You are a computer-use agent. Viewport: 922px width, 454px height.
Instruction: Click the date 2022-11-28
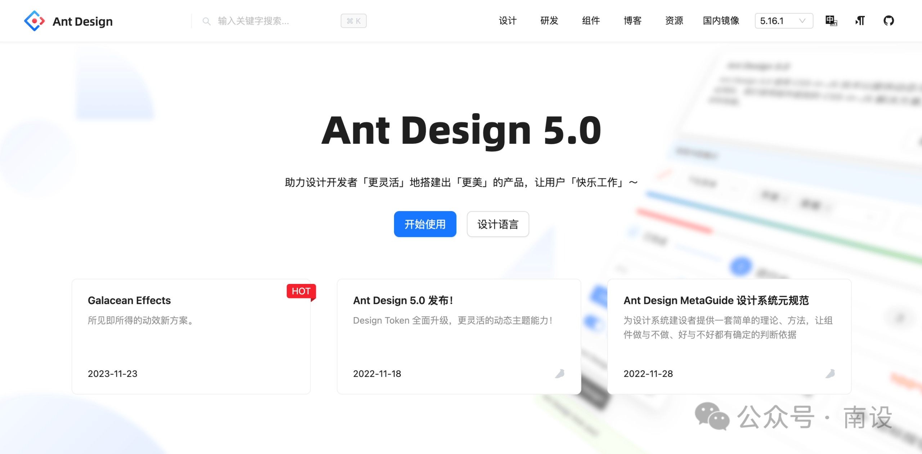coord(648,374)
